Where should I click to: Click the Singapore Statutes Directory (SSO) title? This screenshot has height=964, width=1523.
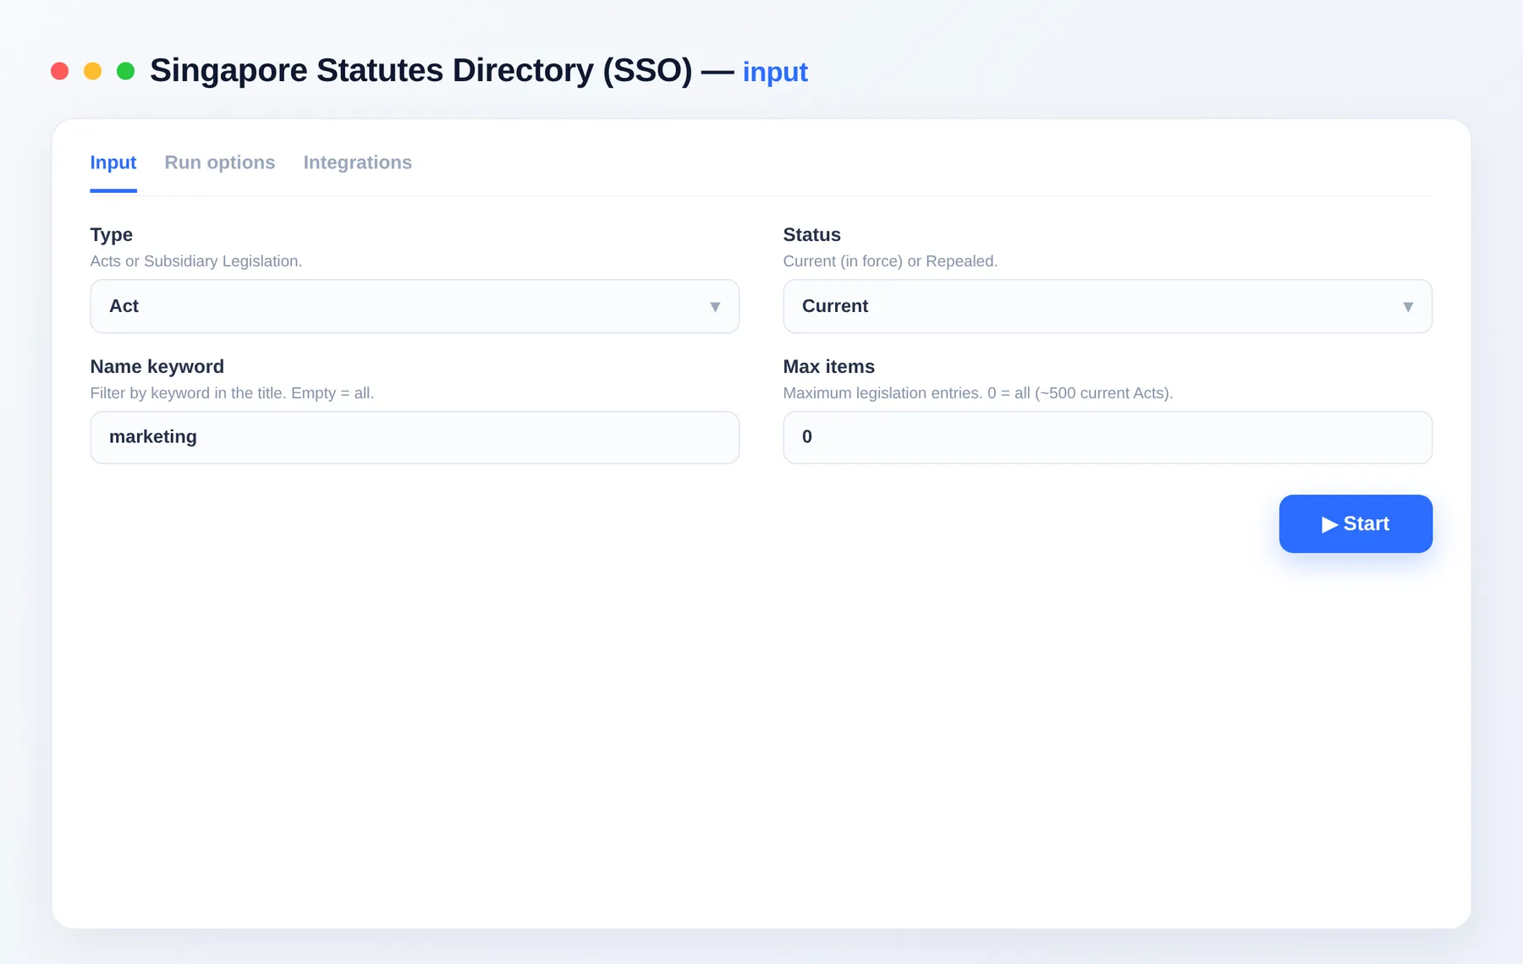click(x=421, y=71)
